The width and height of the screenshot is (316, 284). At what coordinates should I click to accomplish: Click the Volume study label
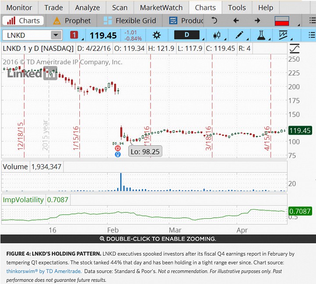coord(15,167)
